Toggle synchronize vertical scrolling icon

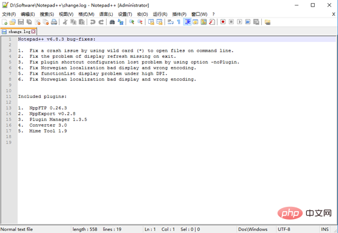tap(151, 22)
